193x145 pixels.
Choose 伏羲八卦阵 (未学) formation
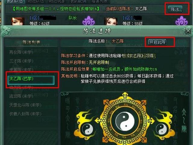coord(25,114)
